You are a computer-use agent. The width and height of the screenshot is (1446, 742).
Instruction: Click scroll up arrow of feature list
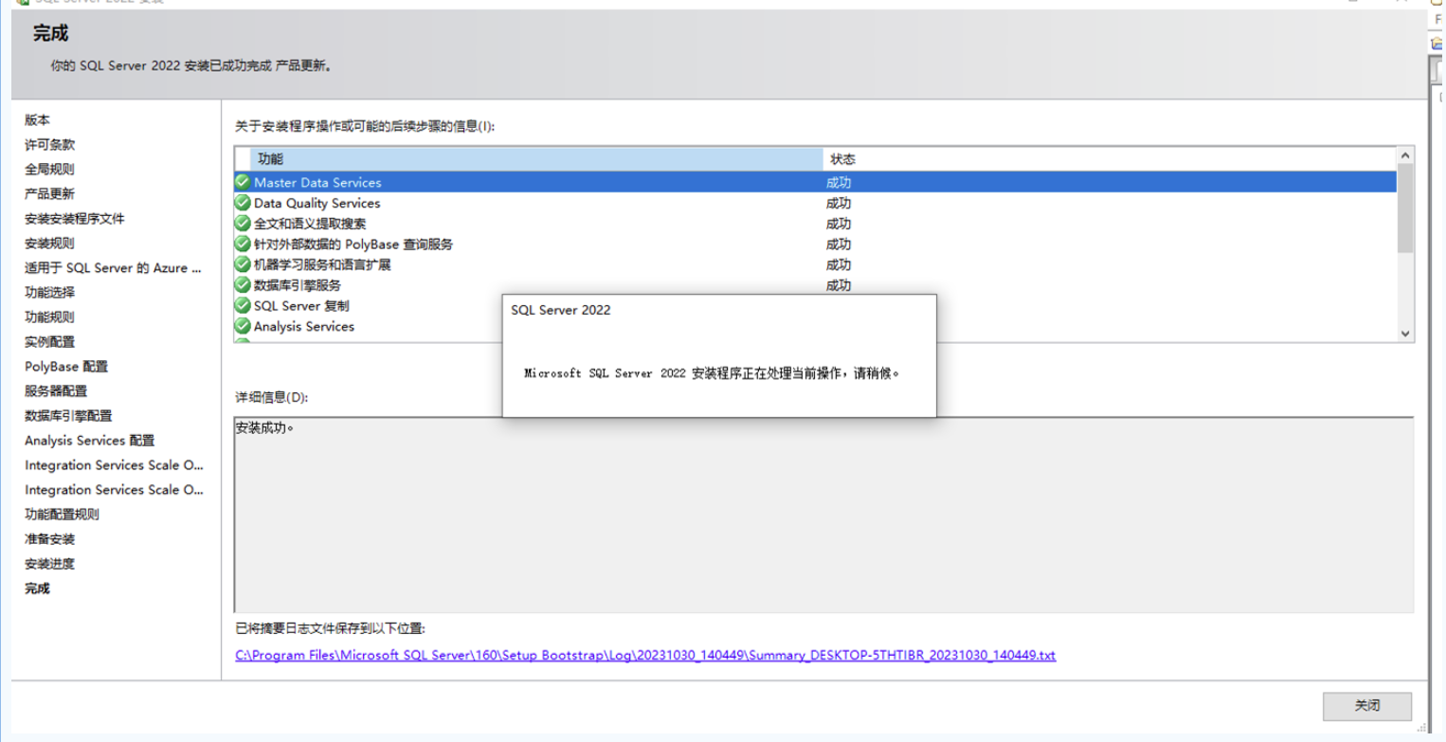[1405, 155]
